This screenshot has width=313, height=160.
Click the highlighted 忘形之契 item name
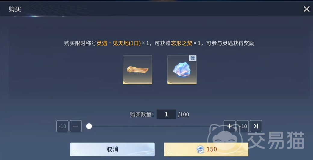181,43
